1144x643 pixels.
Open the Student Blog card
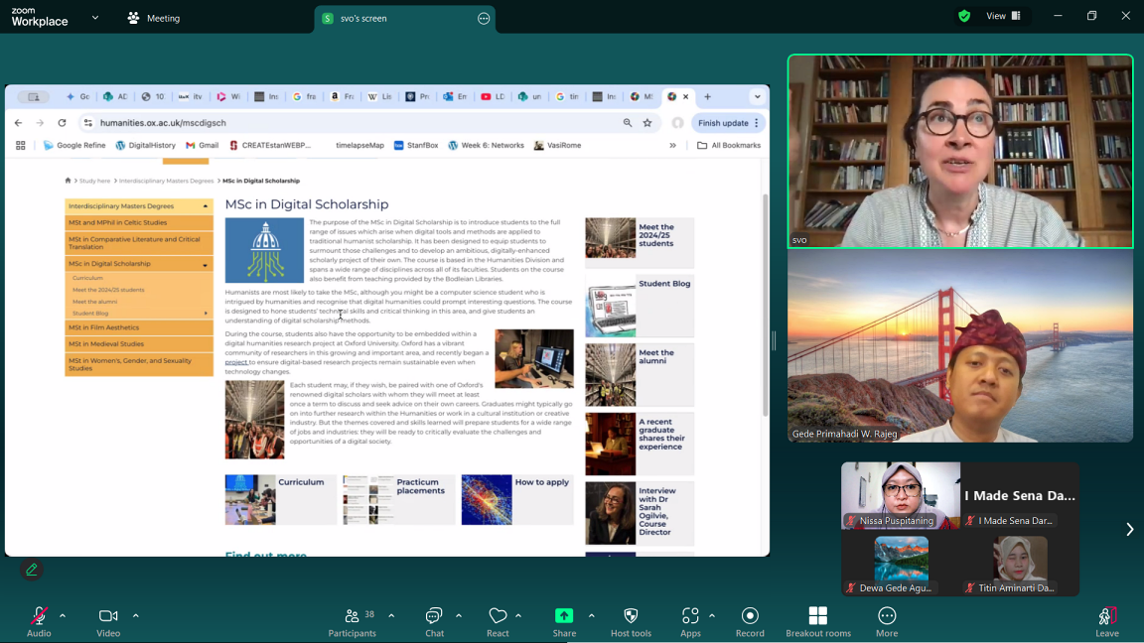click(x=640, y=307)
